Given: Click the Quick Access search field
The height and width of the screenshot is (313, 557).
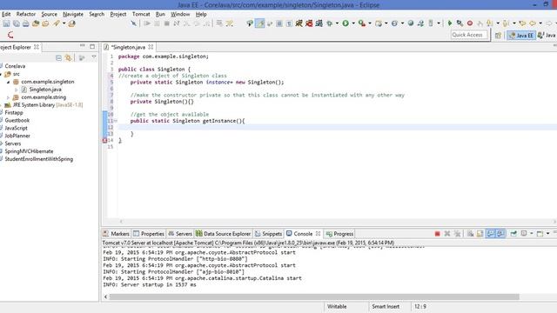Looking at the screenshot, I should tap(469, 35).
